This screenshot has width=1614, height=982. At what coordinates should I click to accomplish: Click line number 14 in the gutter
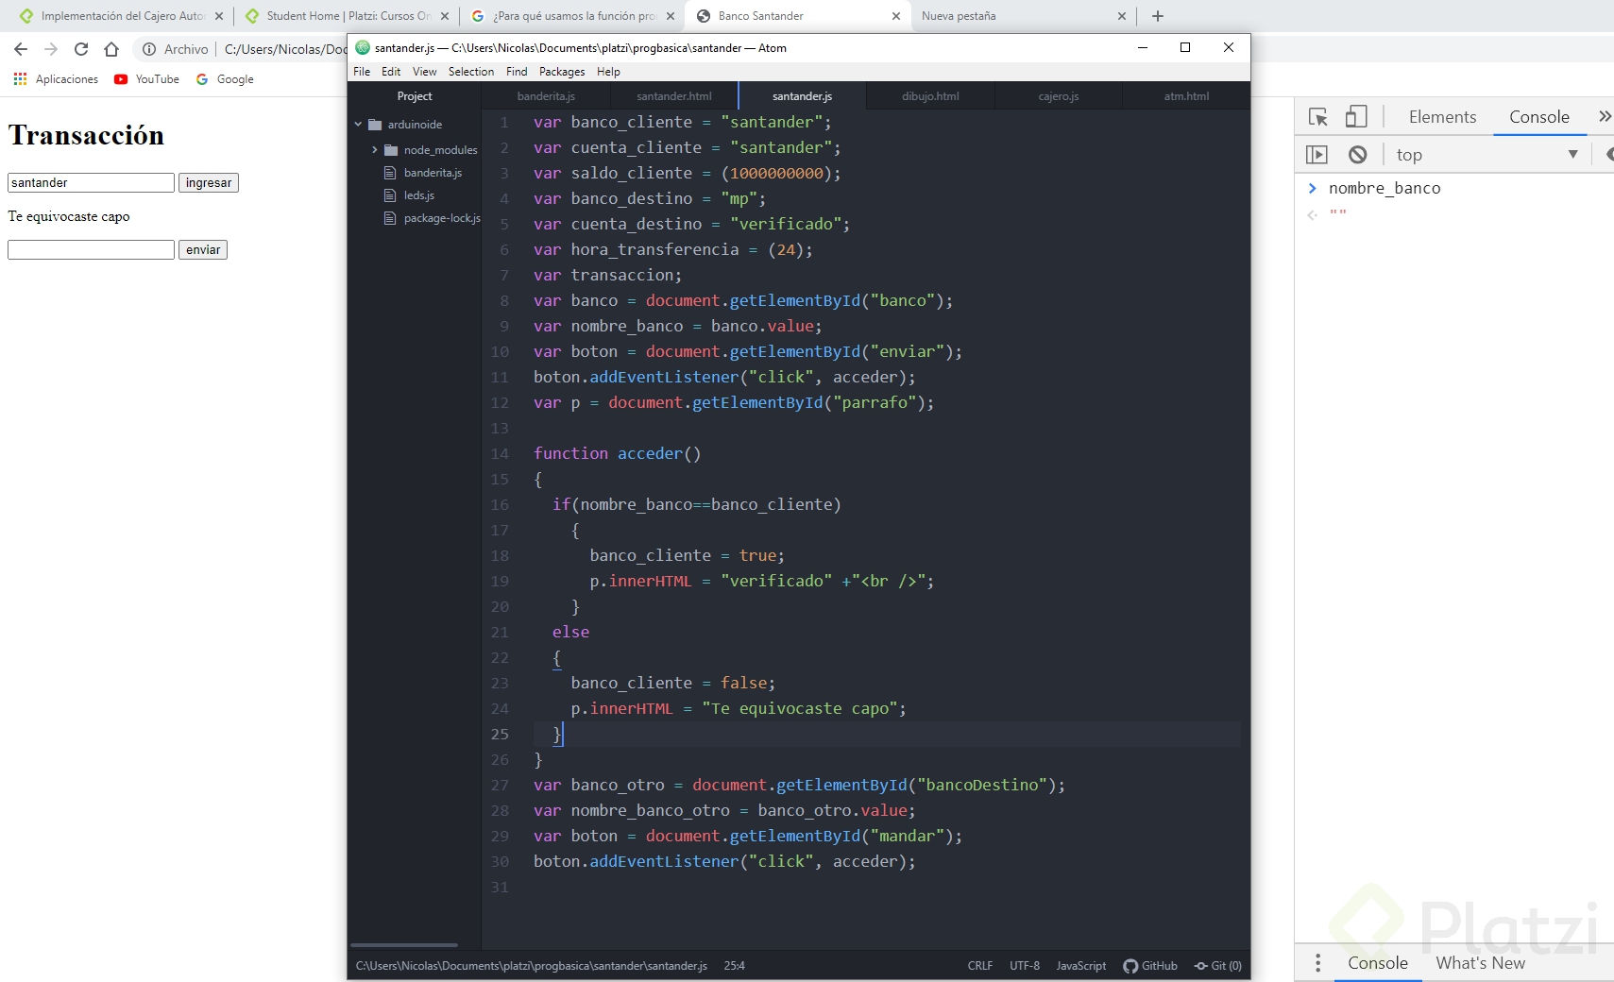point(500,454)
